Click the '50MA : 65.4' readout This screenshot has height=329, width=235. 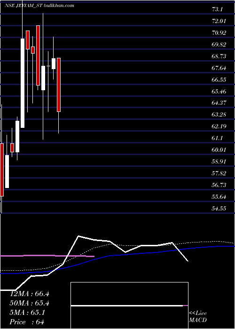(x=29, y=303)
